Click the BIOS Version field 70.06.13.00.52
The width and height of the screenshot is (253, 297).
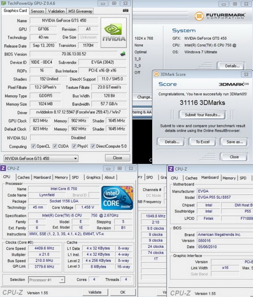(74, 54)
